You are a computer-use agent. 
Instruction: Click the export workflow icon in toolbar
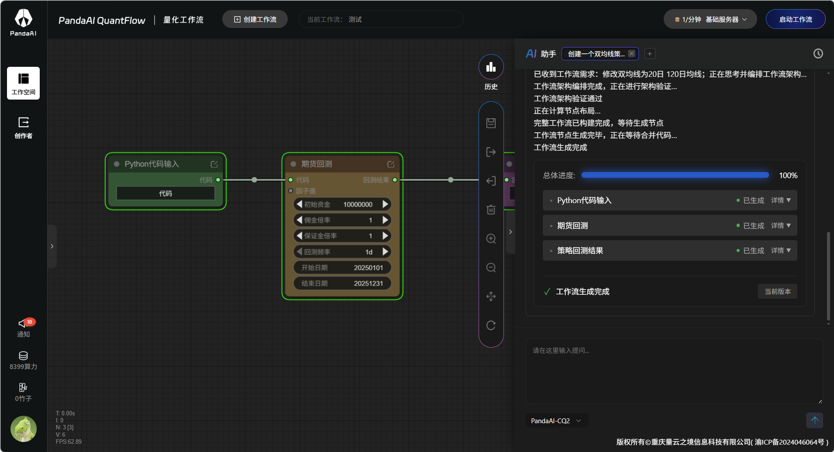tap(491, 152)
